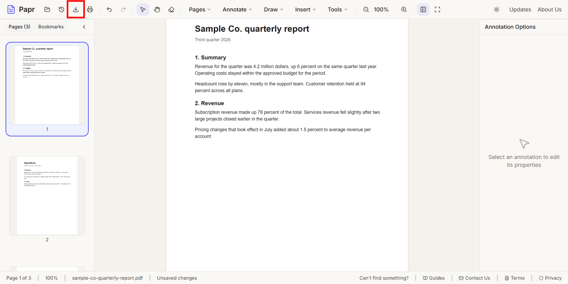The width and height of the screenshot is (568, 284).
Task: Switch to the Pages (3) tab
Action: point(19,27)
